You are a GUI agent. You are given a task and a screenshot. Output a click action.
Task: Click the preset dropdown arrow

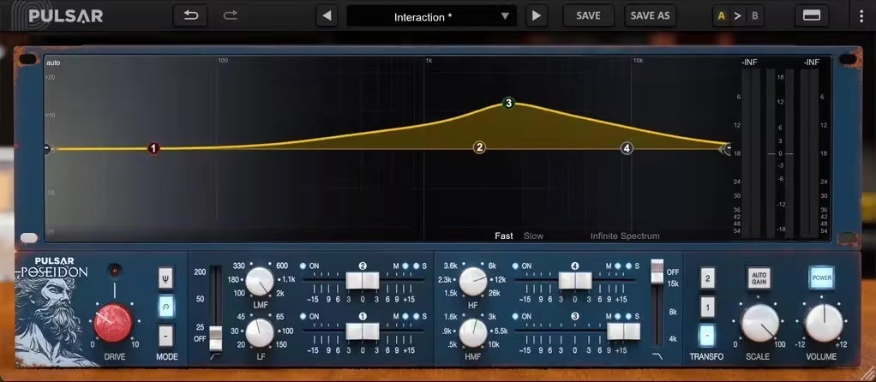[x=505, y=16]
